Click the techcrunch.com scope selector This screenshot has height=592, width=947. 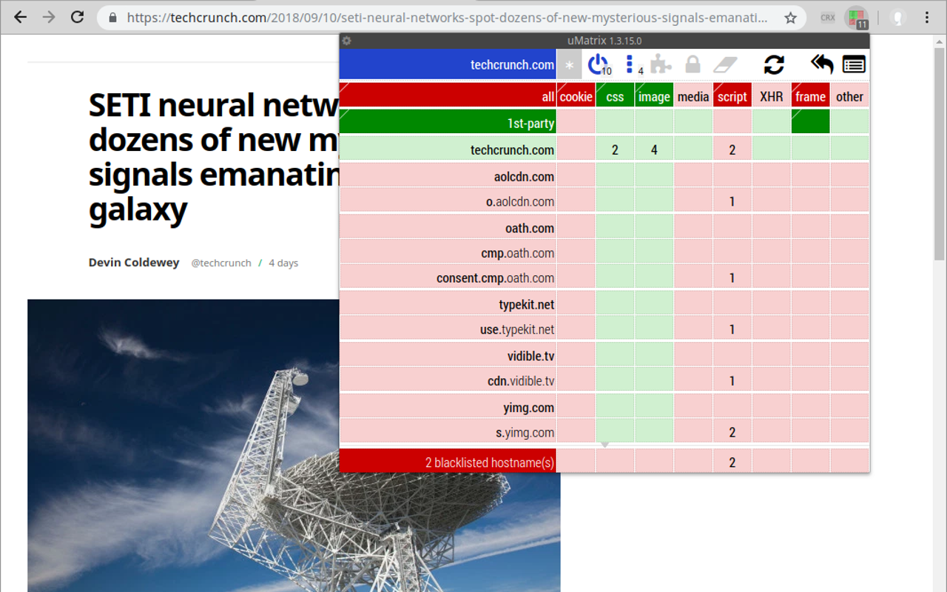pos(448,64)
